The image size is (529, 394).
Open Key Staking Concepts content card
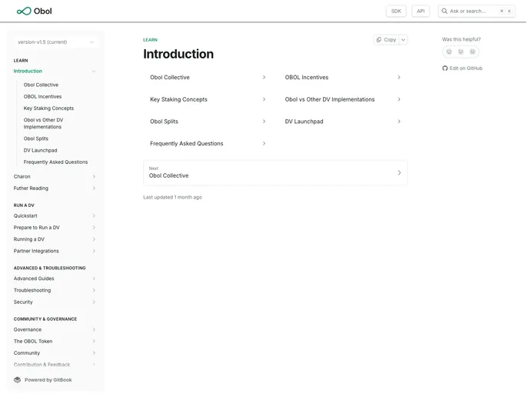click(x=208, y=99)
